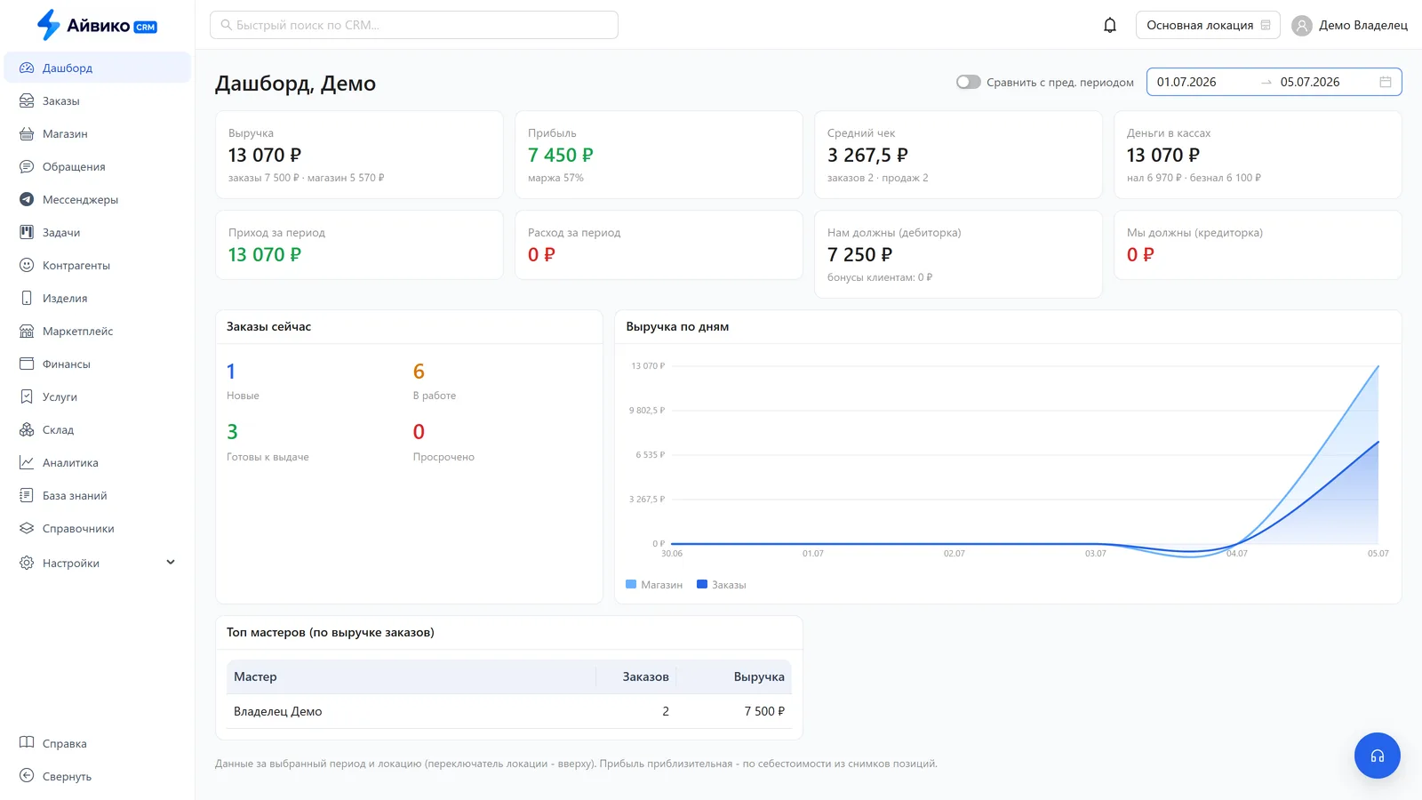
Task: Click the Заказов column header
Action: click(636, 676)
